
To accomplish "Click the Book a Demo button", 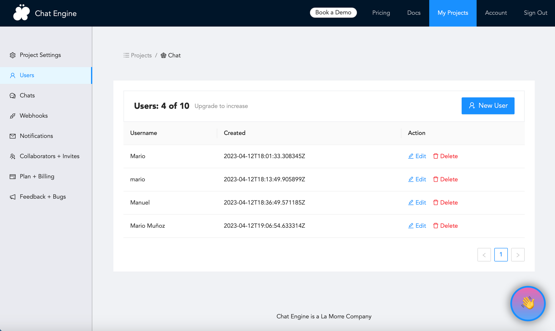I will [x=333, y=12].
